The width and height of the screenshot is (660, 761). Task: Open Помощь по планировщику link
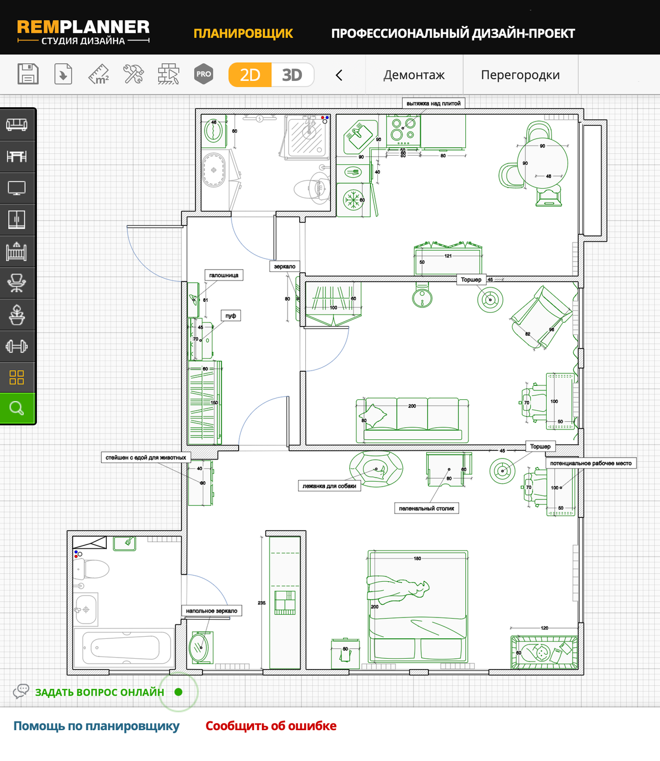pos(96,726)
